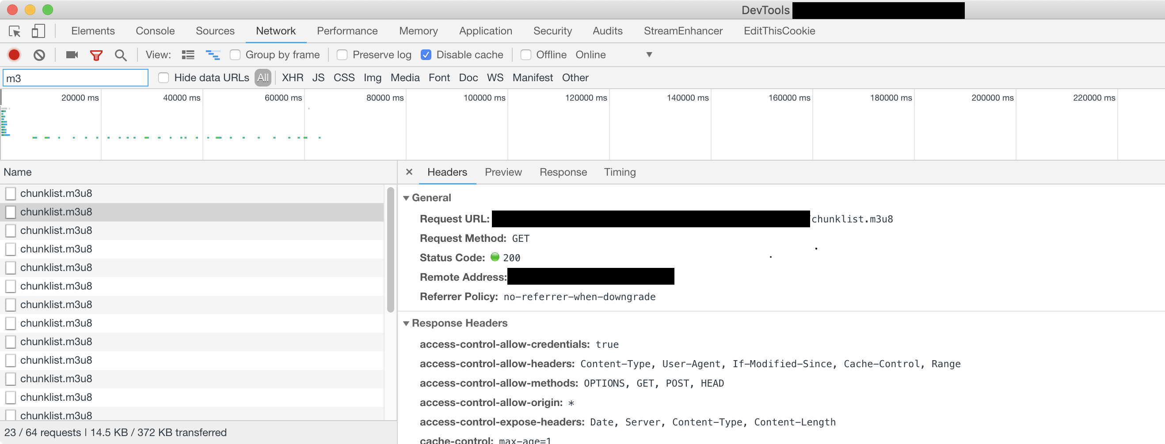
Task: Clear the network log with clear icon
Action: 39,55
